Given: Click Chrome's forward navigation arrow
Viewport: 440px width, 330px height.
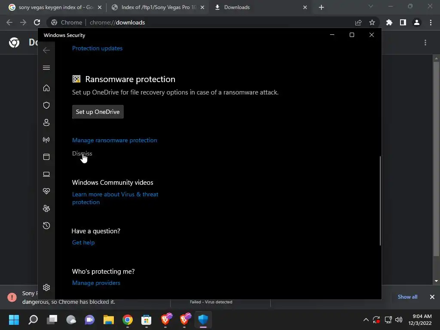Looking at the screenshot, I should click(x=23, y=22).
